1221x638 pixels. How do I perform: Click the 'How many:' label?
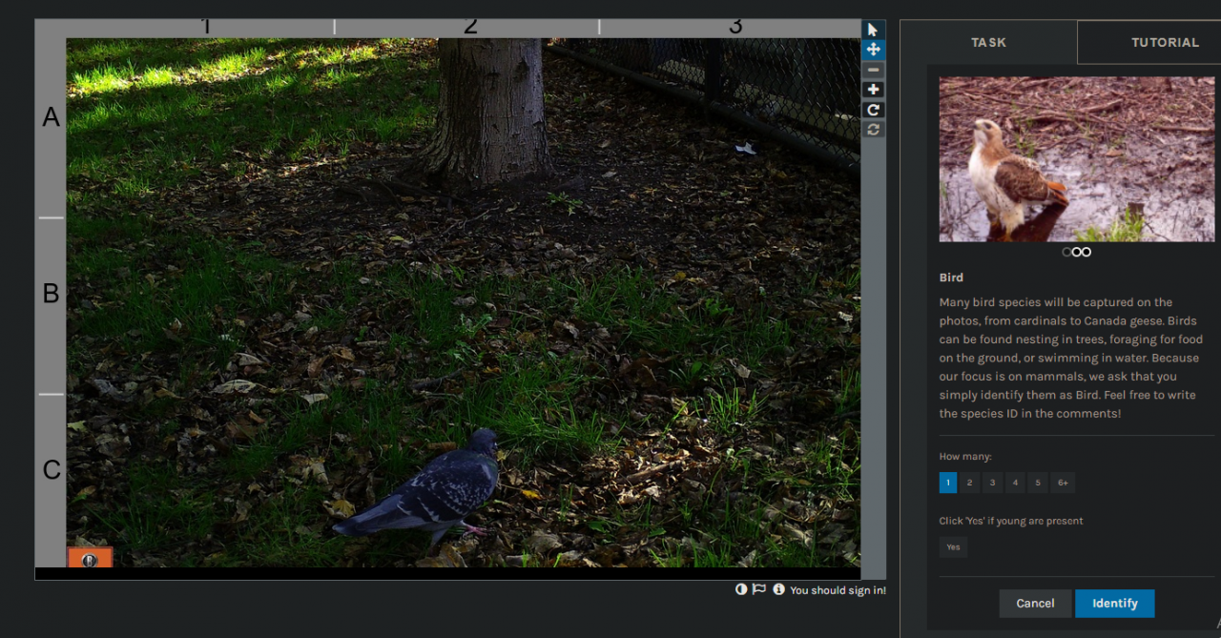coord(965,457)
